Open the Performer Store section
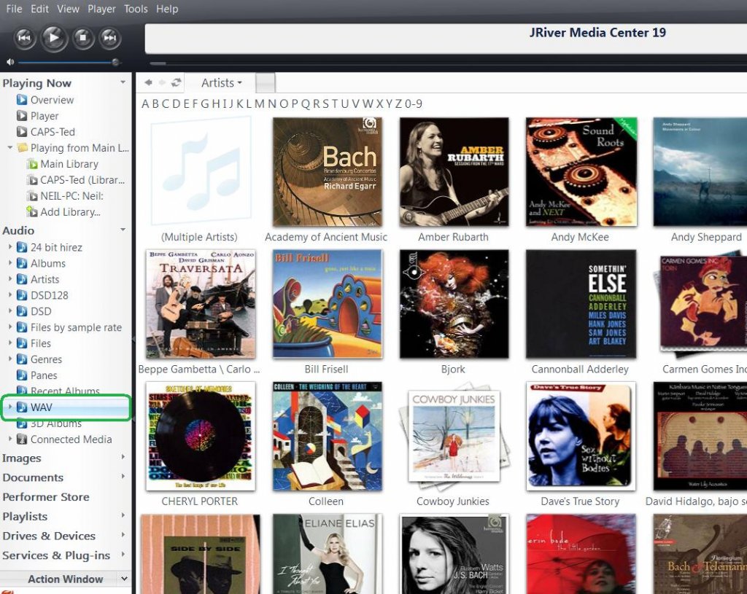 (x=46, y=497)
